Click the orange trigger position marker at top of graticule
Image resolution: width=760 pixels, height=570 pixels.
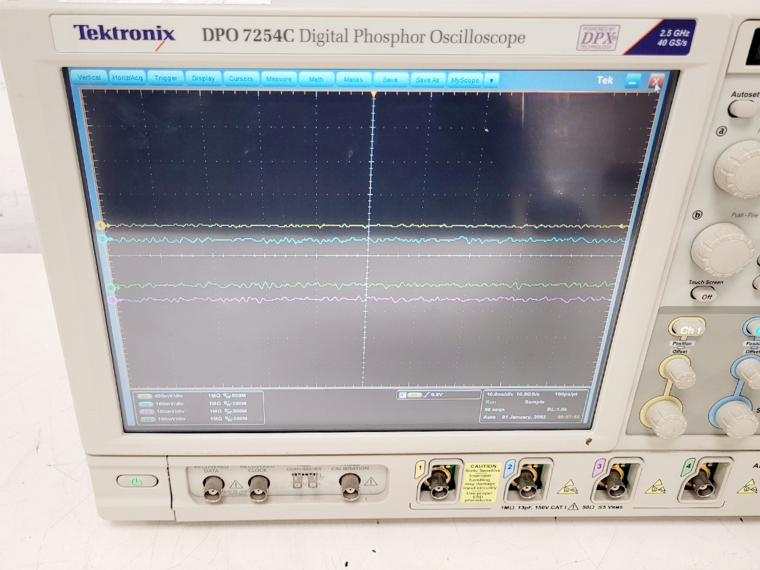click(x=374, y=94)
